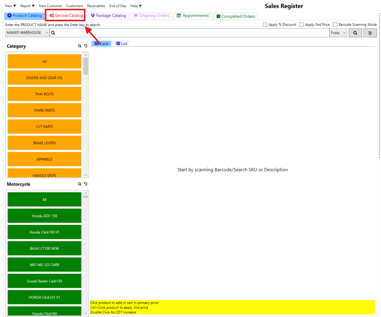This screenshot has height=317, width=381.
Task: Reset the Motorcycle filter with refresh icon
Action: tap(86, 184)
